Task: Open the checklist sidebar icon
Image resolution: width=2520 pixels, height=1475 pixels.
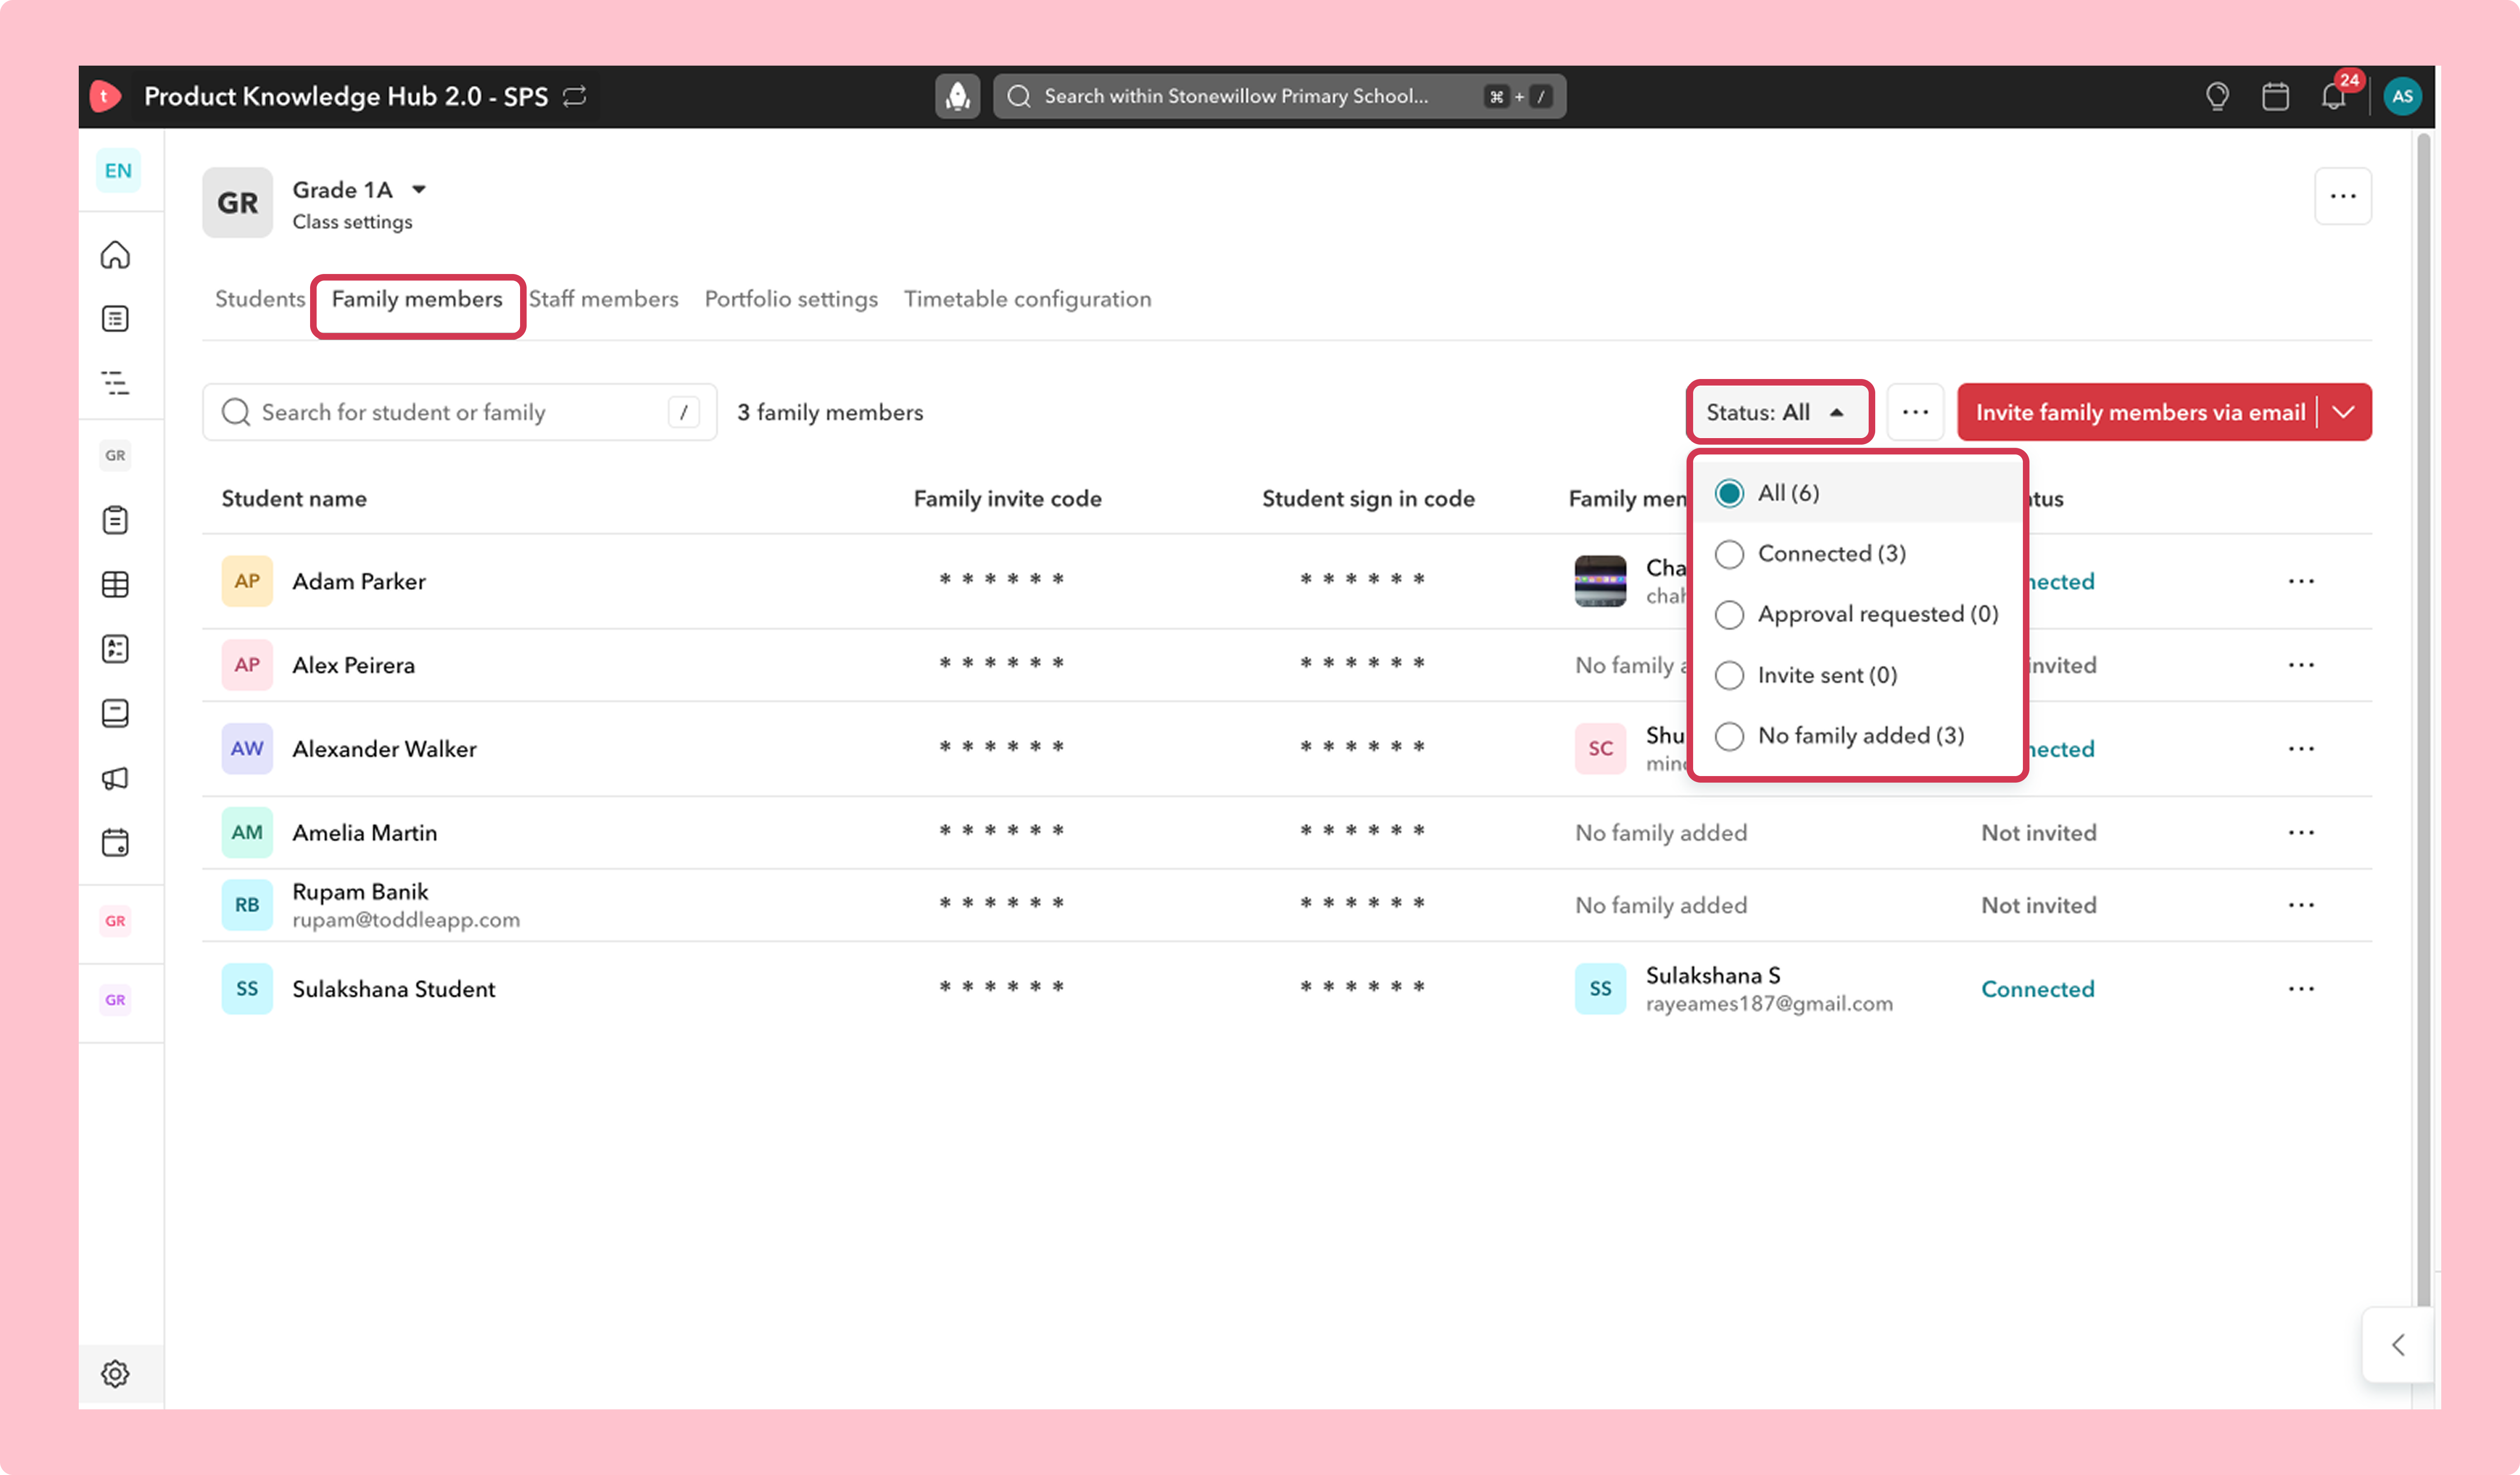Action: [x=115, y=649]
